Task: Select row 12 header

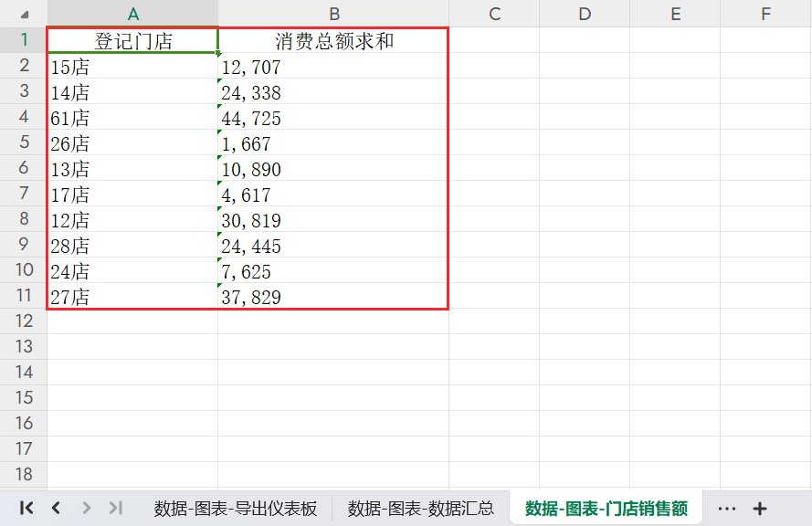Action: tap(24, 321)
